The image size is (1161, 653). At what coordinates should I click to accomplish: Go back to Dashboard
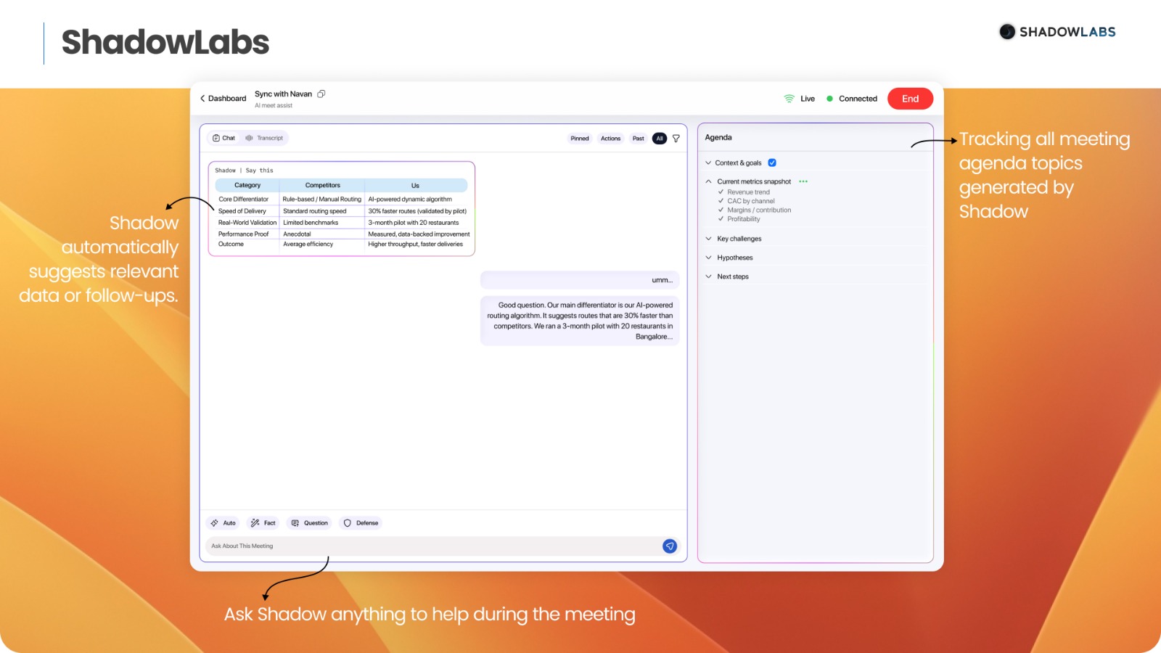click(223, 99)
